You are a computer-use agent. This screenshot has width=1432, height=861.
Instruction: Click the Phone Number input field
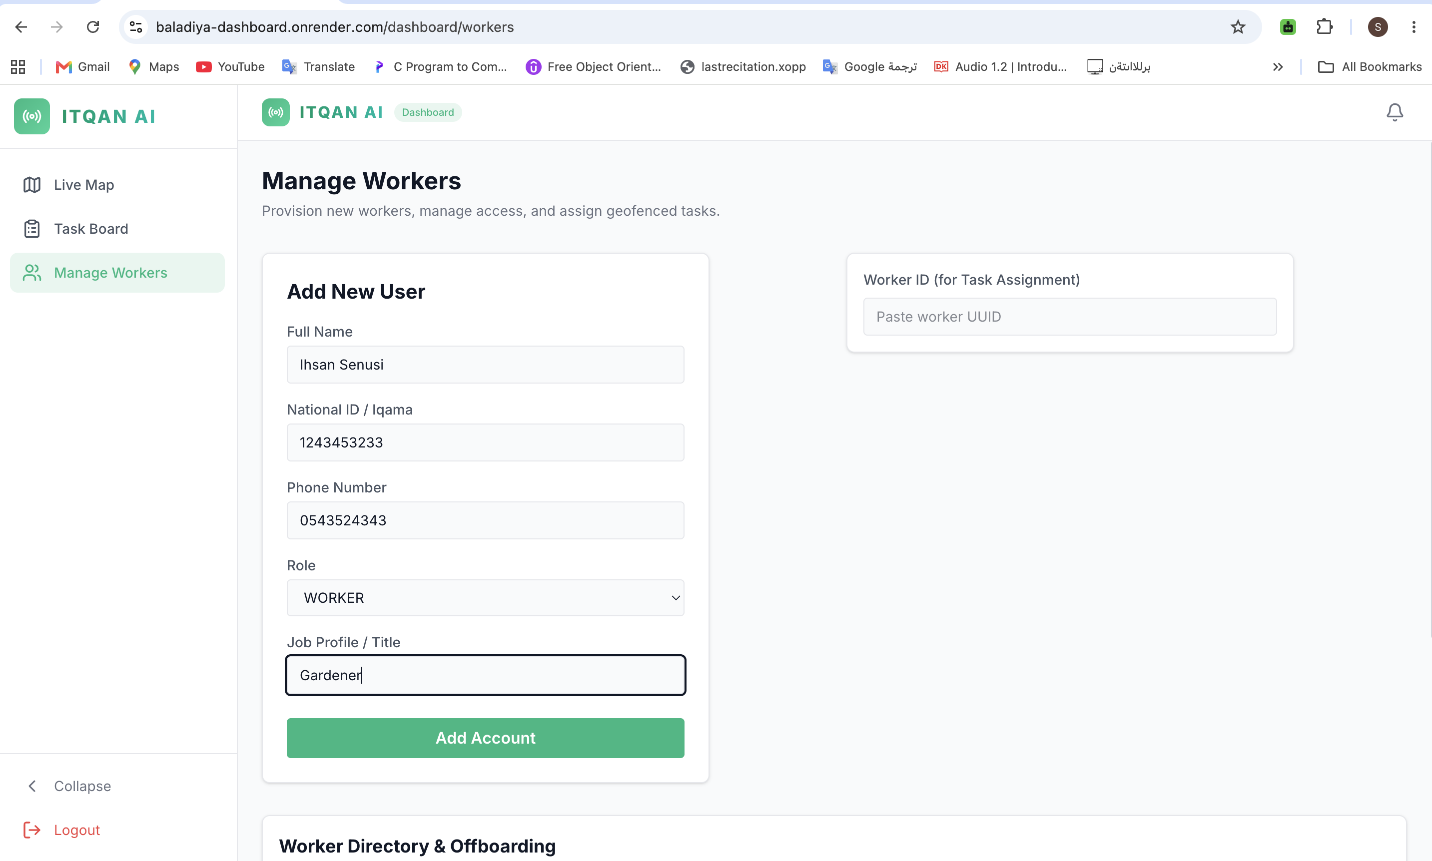click(485, 520)
